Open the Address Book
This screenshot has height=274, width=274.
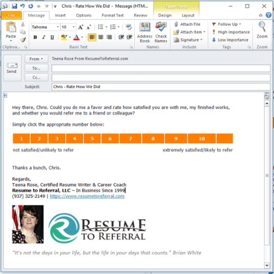145,32
